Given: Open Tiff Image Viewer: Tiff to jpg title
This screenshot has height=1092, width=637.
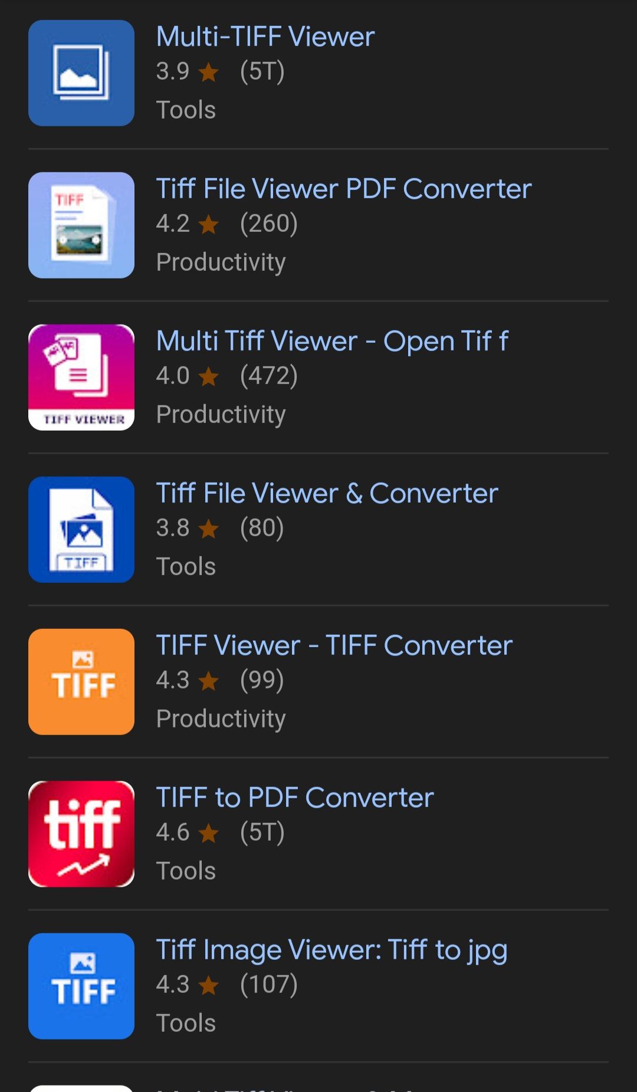Looking at the screenshot, I should (331, 950).
